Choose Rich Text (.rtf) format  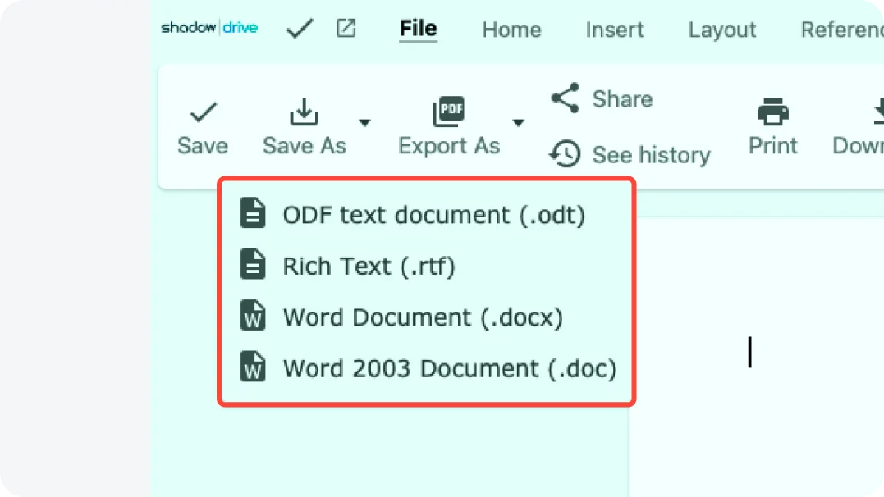(x=368, y=266)
